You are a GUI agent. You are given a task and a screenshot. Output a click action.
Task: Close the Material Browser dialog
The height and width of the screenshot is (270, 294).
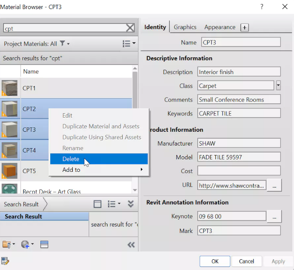285,7
